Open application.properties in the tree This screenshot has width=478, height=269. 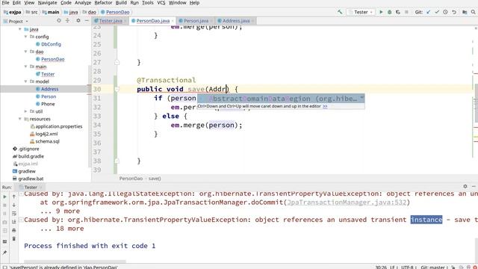pos(58,126)
